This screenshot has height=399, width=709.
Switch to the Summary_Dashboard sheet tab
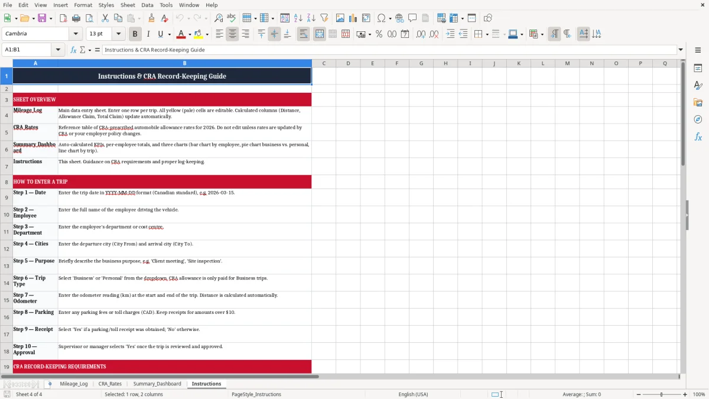[157, 384]
